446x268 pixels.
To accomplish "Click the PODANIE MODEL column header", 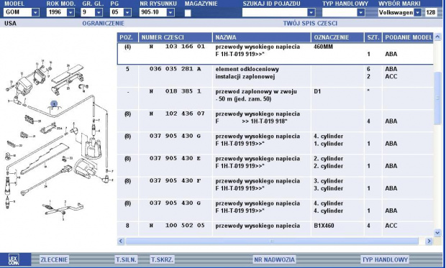I will click(408, 37).
